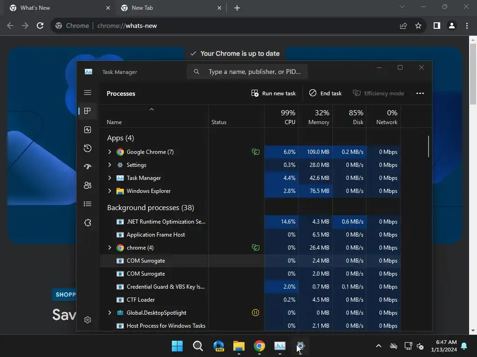477x357 pixels.
Task: Select the Credential Guard & VBS Key process
Action: point(250,286)
